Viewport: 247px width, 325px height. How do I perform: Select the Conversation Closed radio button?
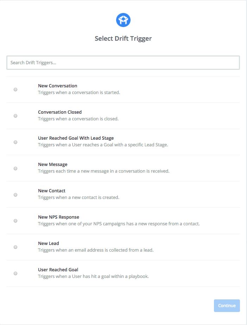click(x=15, y=116)
